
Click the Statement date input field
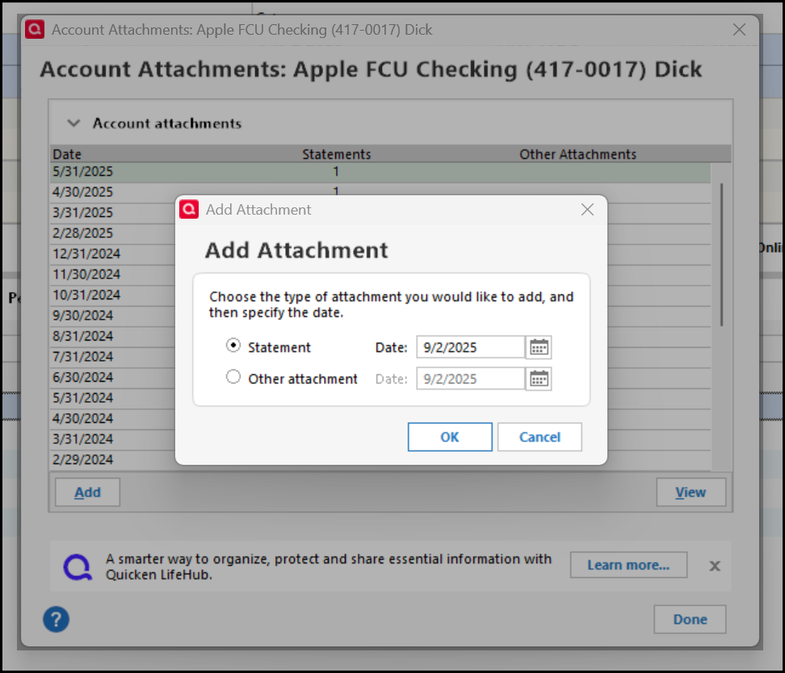471,347
